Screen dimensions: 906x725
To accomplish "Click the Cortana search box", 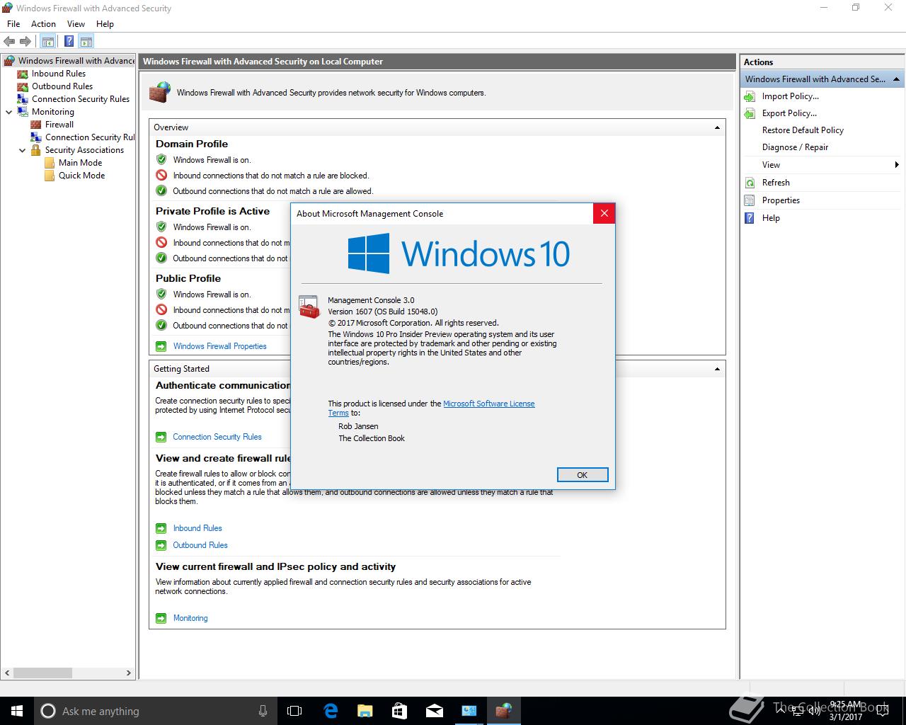I will click(155, 711).
